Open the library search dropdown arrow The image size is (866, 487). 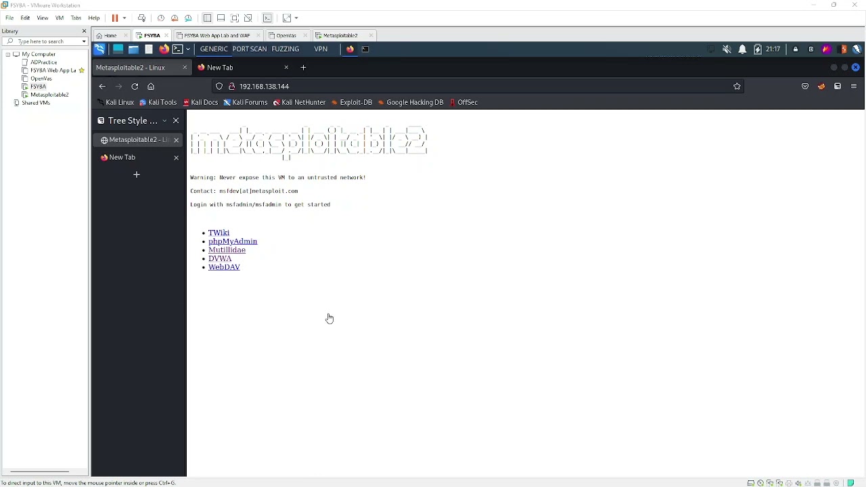coord(84,41)
